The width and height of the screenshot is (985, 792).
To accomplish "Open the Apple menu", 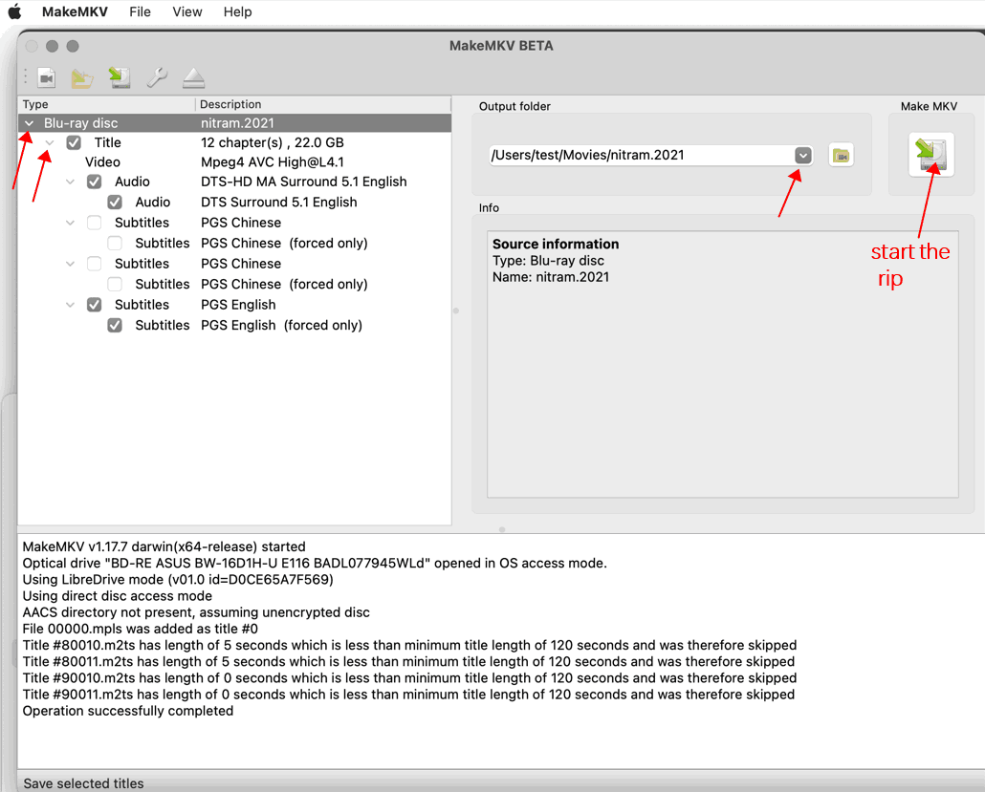I will click(x=14, y=11).
